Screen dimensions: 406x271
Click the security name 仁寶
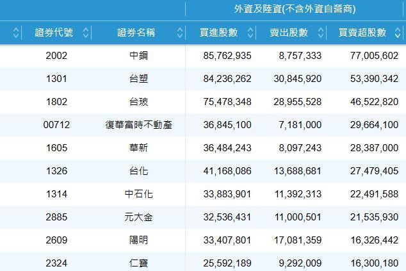point(138,263)
